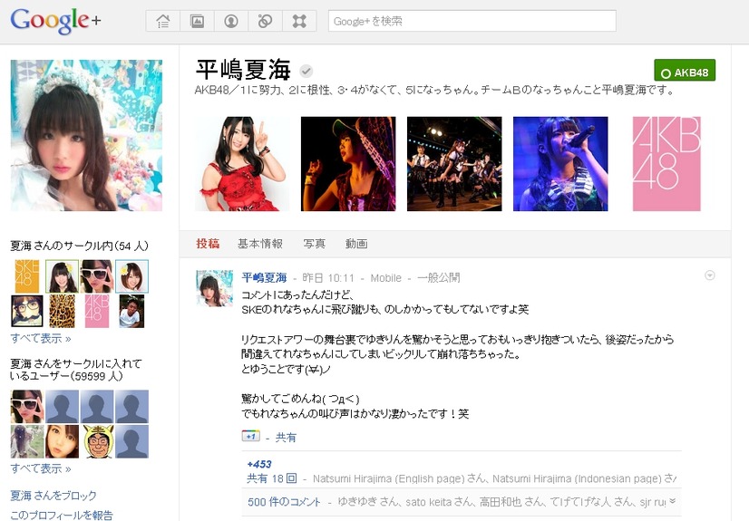The width and height of the screenshot is (749, 521).
Task: Open the stage group performance photo
Action: click(454, 164)
